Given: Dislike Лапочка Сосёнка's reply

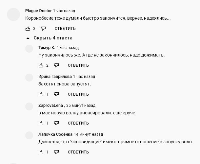Looking at the screenshot, I should click(x=56, y=152).
